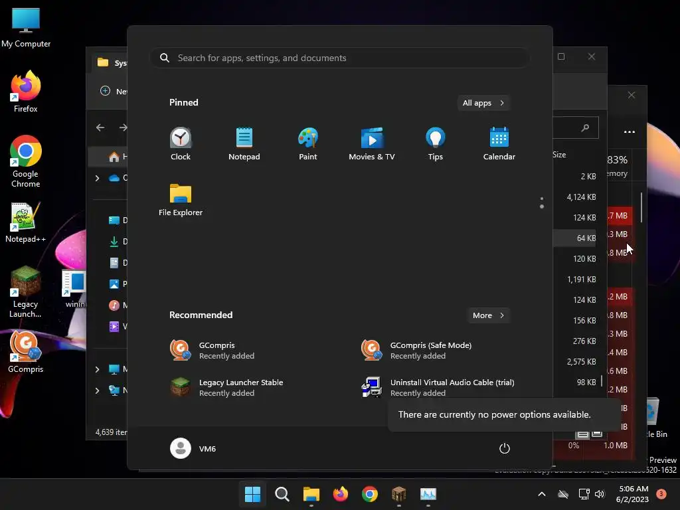Open the Legacy Launcher taskbar icon

pyautogui.click(x=398, y=494)
